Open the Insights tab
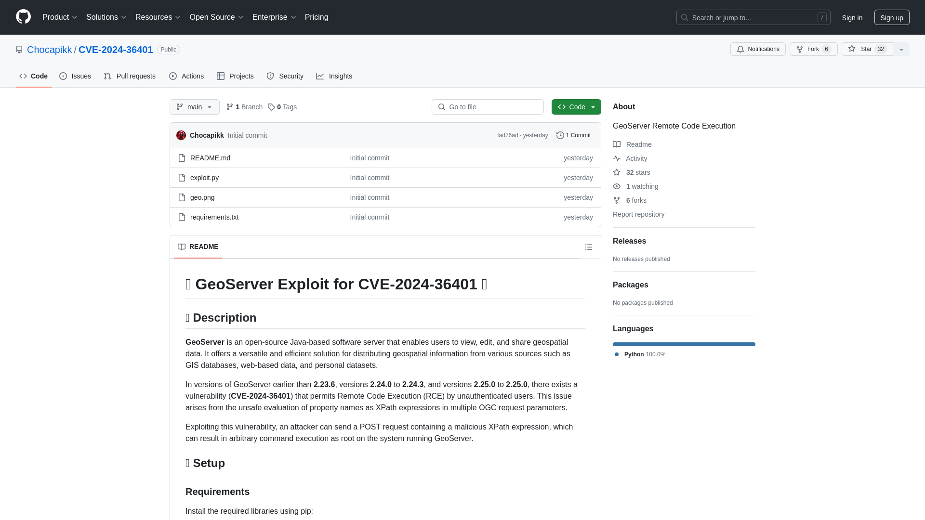 (x=334, y=76)
